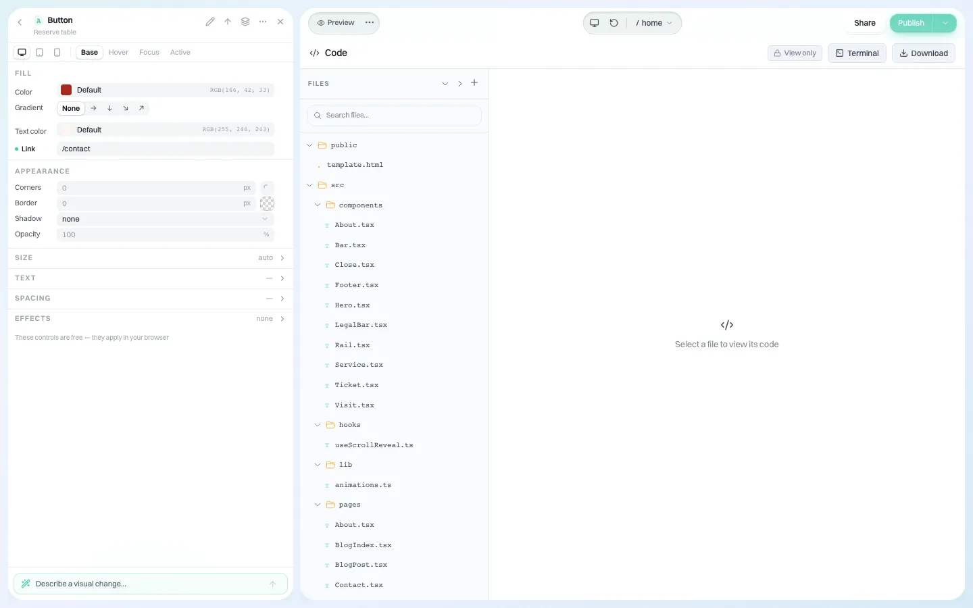Screen dimensions: 973x608
Task: Open the Shadow dropdown
Action: [166, 219]
